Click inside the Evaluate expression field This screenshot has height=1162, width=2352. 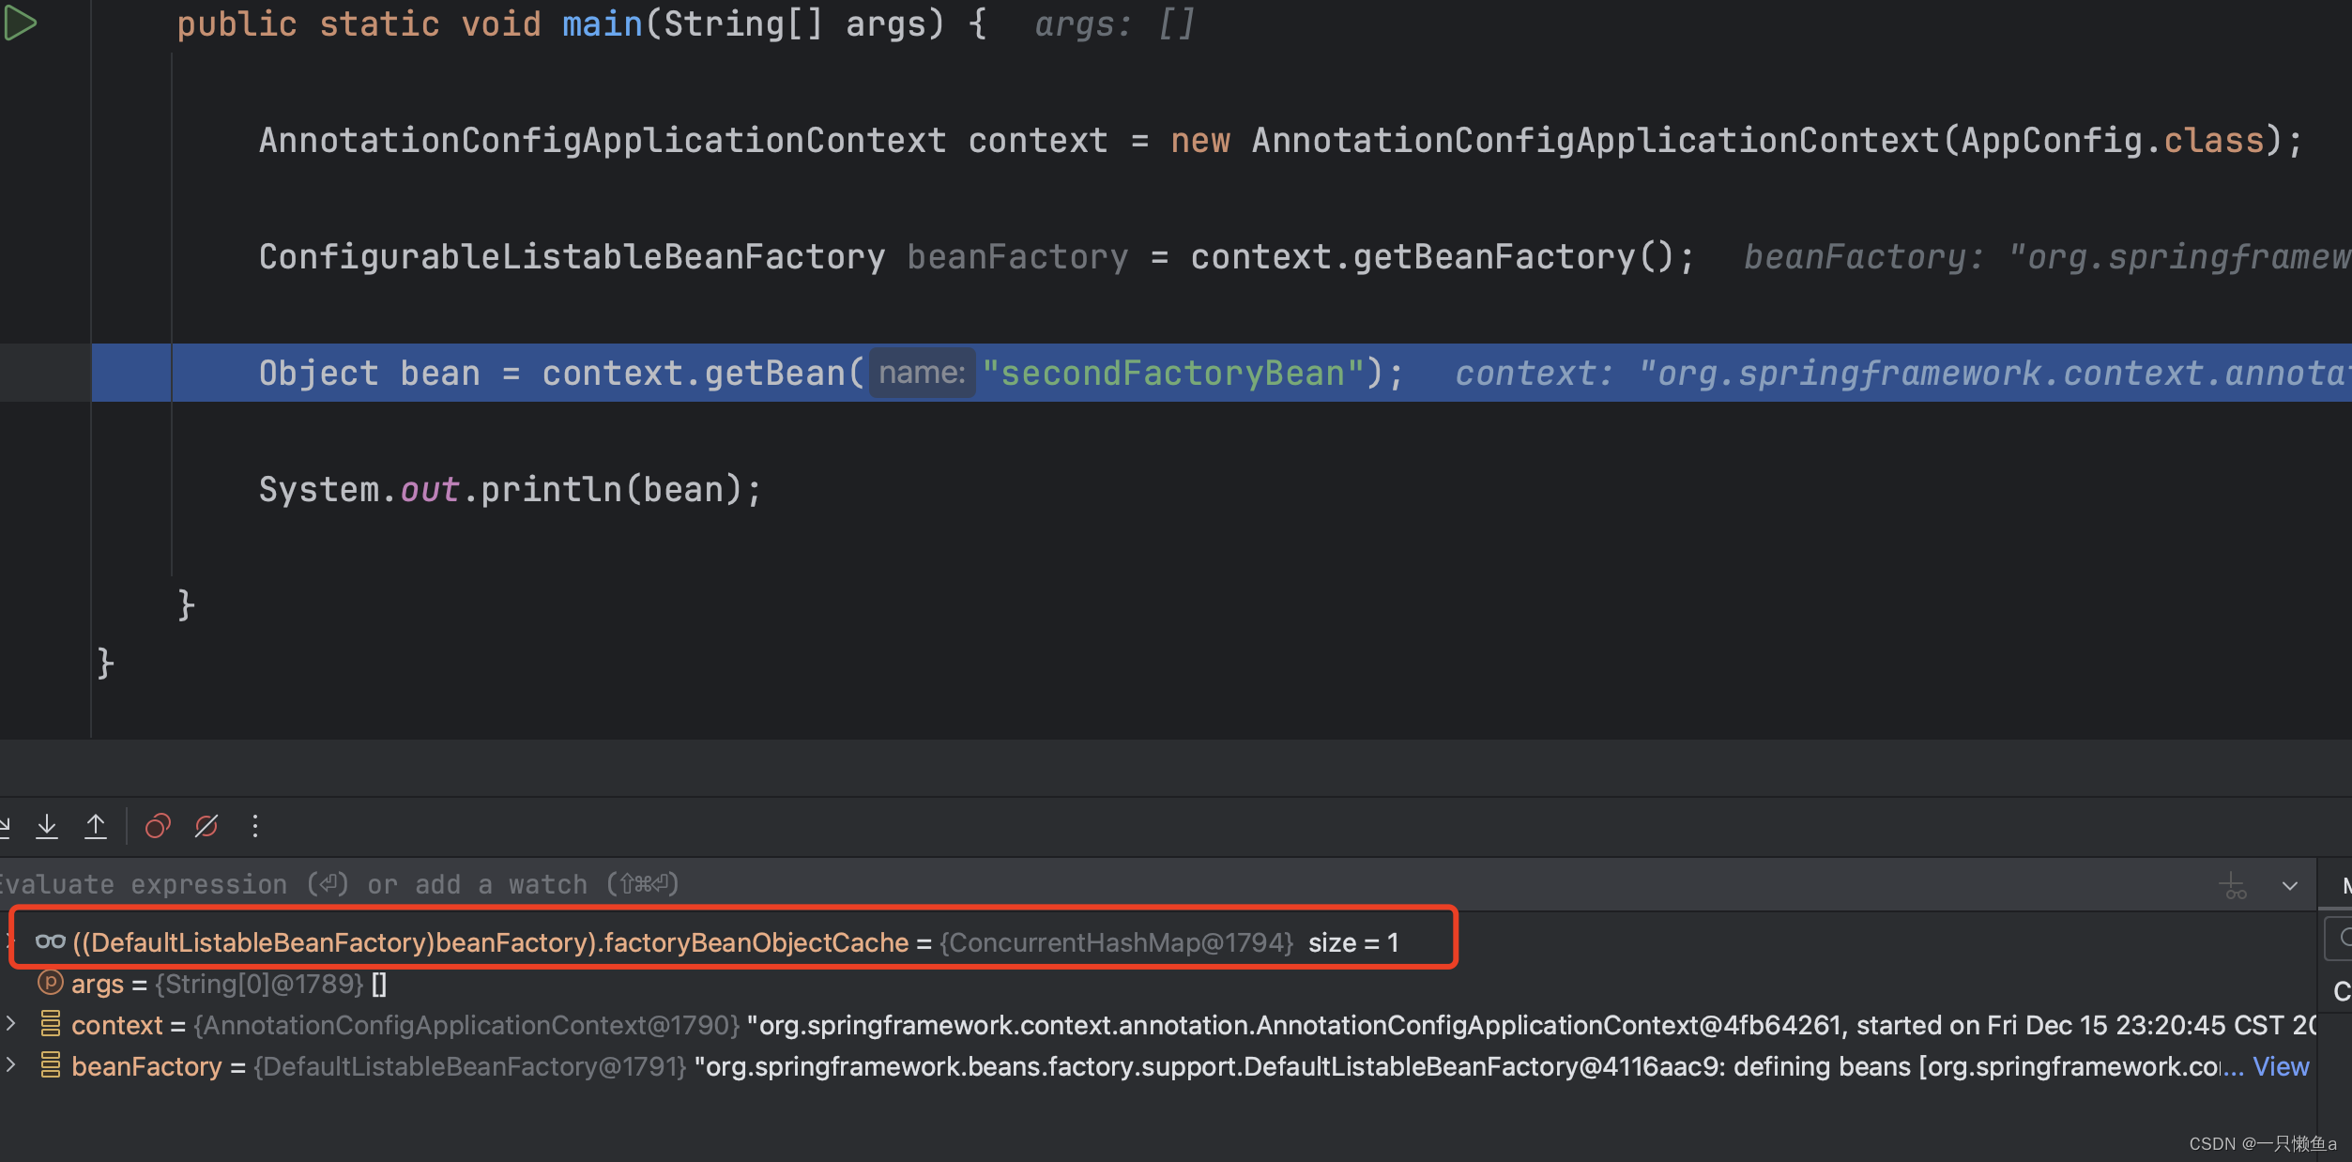point(751,883)
